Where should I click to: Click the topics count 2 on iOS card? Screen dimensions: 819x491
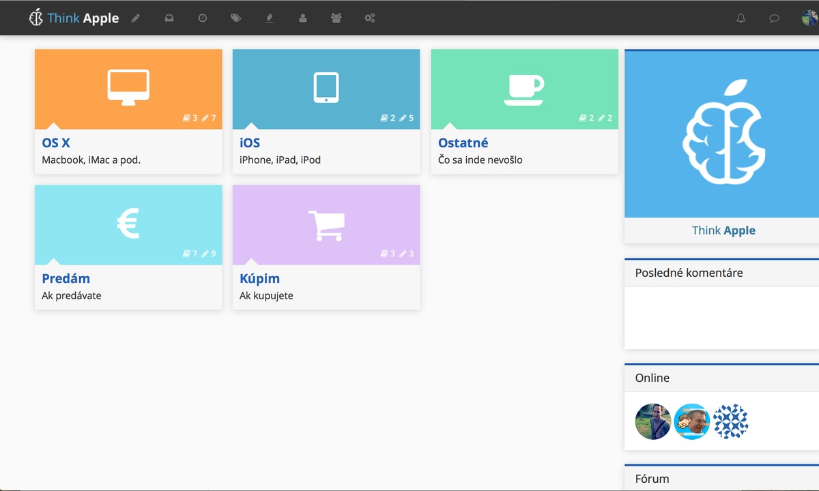click(x=388, y=118)
